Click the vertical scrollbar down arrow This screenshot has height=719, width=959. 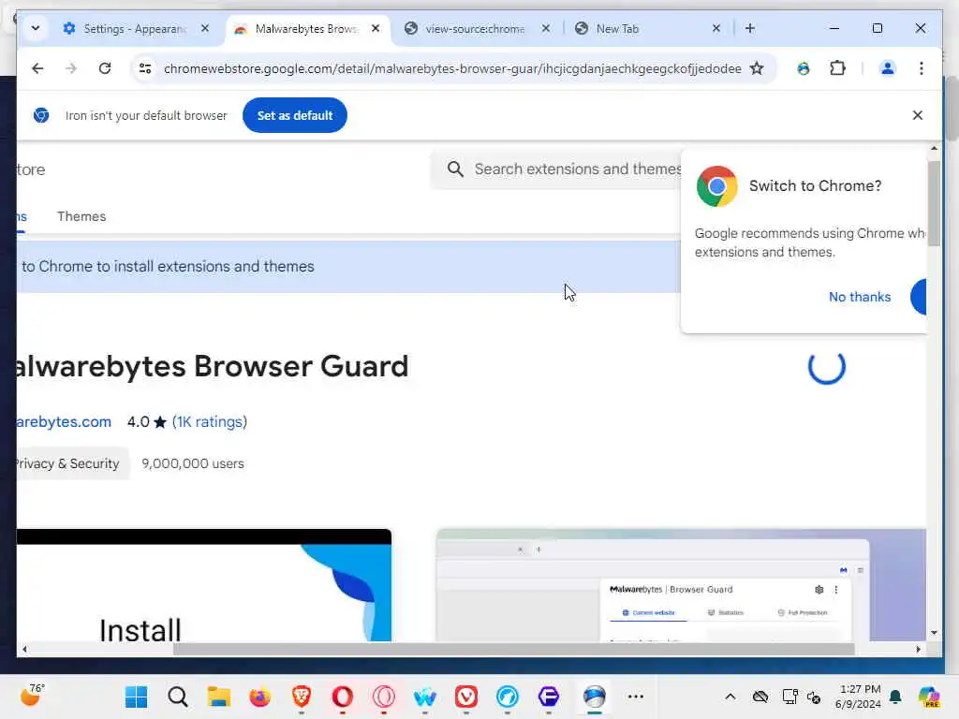point(934,633)
